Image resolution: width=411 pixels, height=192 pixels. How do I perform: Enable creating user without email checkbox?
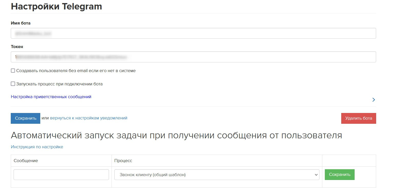(x=13, y=71)
